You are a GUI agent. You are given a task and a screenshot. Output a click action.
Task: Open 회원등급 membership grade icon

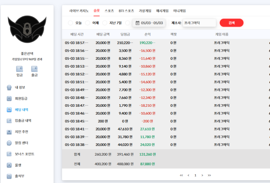coord(9,99)
